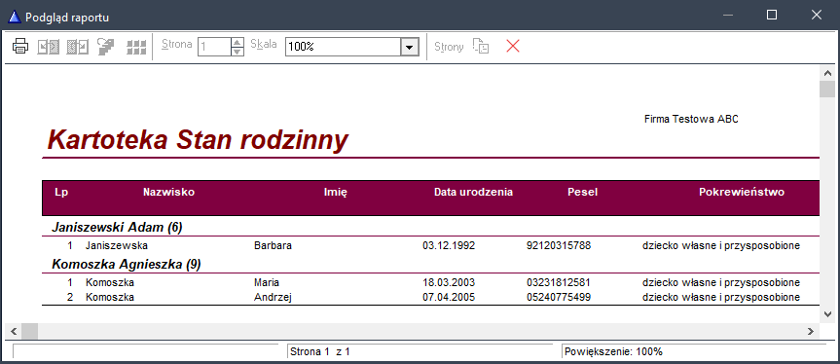Viewport: 840px width, 364px height.
Task: Show multi-page thumbnails grid icon
Action: [x=136, y=47]
